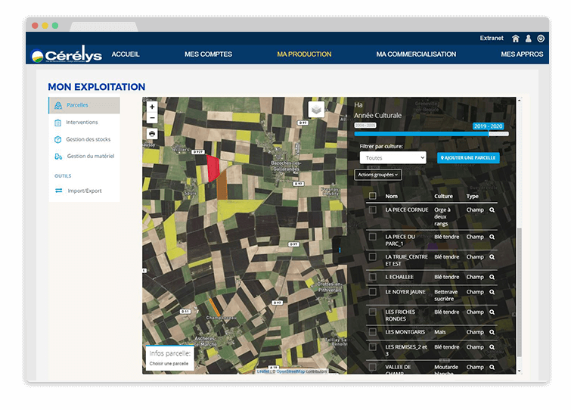
Task: Zoom in on the map
Action: (152, 107)
